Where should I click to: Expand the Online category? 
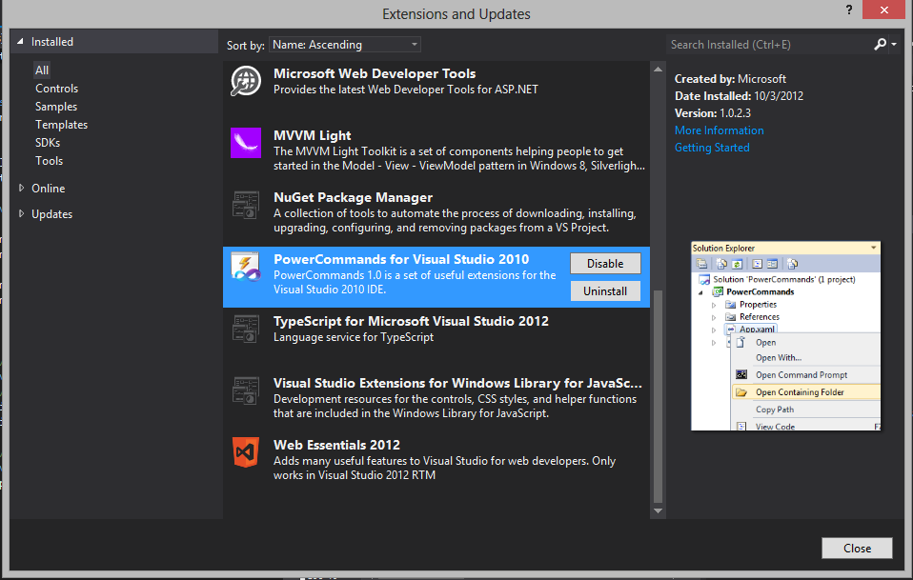[x=21, y=188]
